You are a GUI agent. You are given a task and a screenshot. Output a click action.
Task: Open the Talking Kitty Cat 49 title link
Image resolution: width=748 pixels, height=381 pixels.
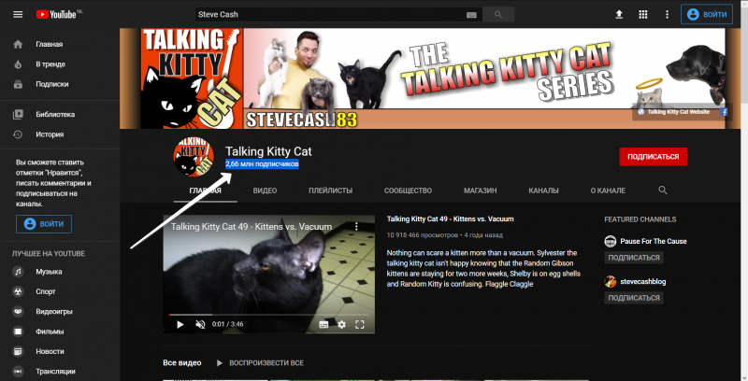[x=450, y=219]
